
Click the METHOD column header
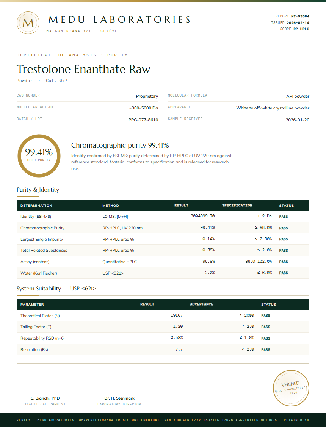111,206
